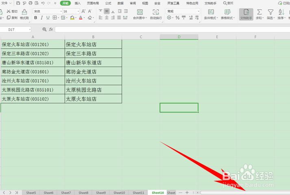Align text left
The width and height of the screenshot is (290, 195).
[x=100, y=17]
